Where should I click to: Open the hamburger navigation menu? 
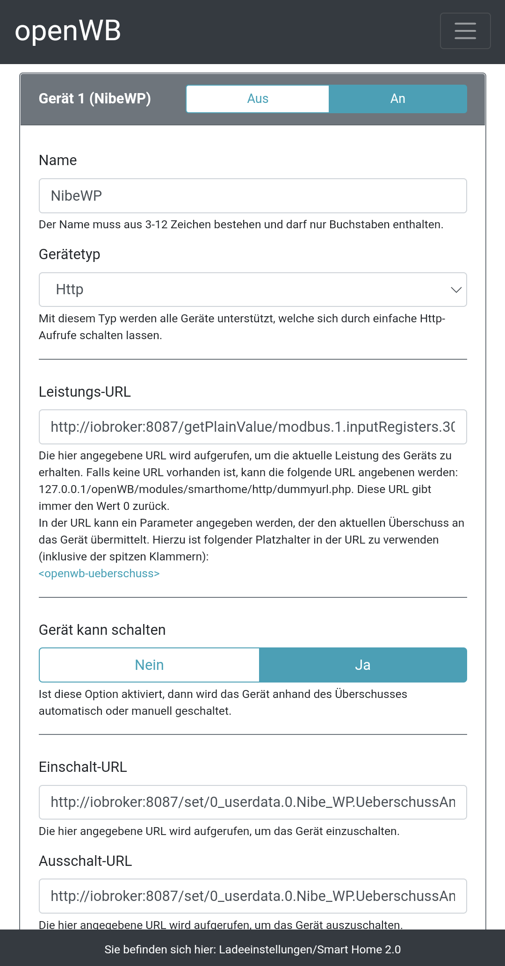465,31
